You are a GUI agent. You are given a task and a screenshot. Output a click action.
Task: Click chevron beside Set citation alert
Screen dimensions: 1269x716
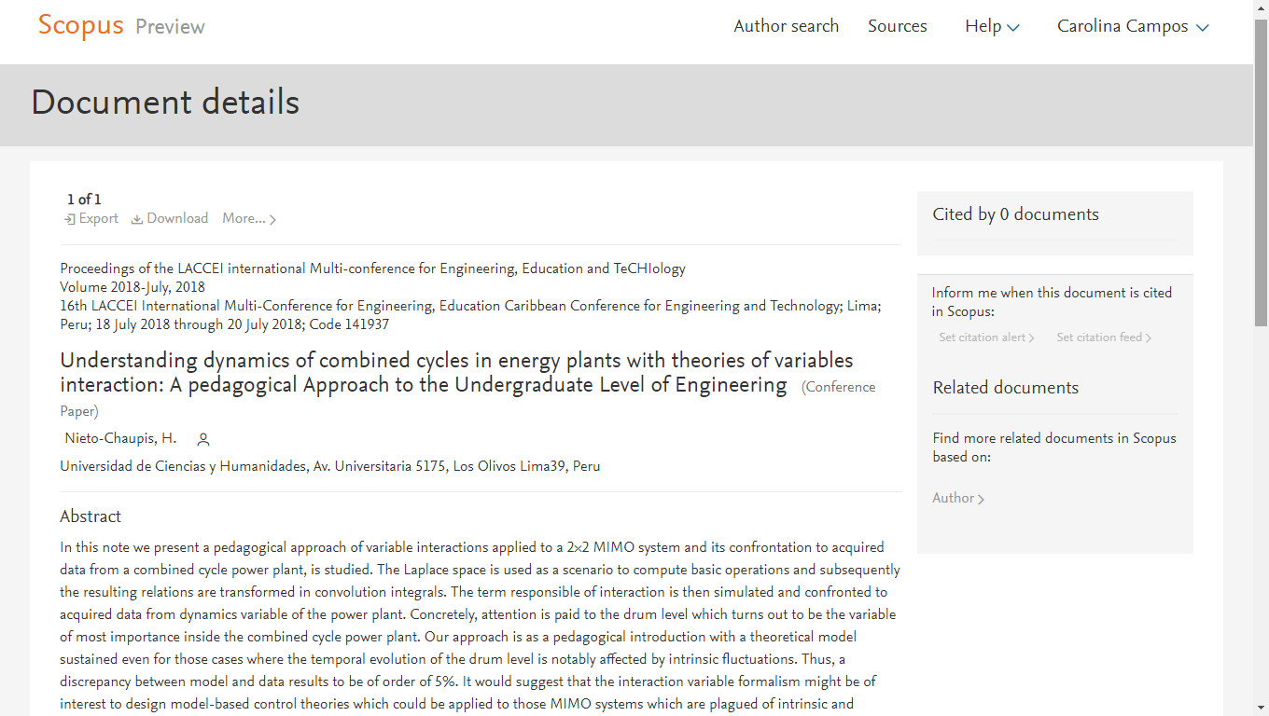coord(1031,338)
